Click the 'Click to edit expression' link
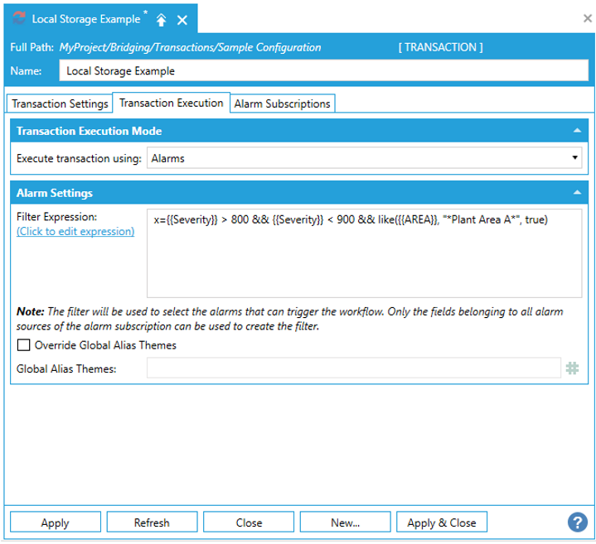This screenshot has width=596, height=544. pyautogui.click(x=75, y=231)
